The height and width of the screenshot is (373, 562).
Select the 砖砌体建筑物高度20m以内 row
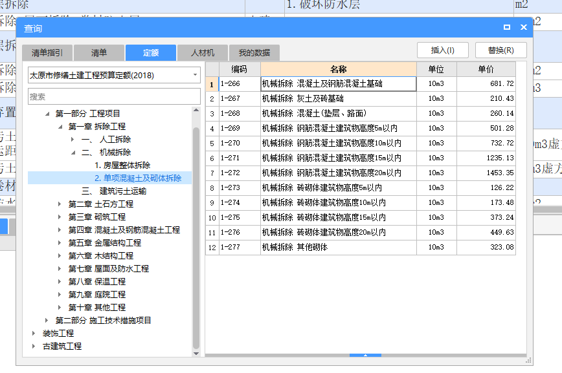pos(361,232)
